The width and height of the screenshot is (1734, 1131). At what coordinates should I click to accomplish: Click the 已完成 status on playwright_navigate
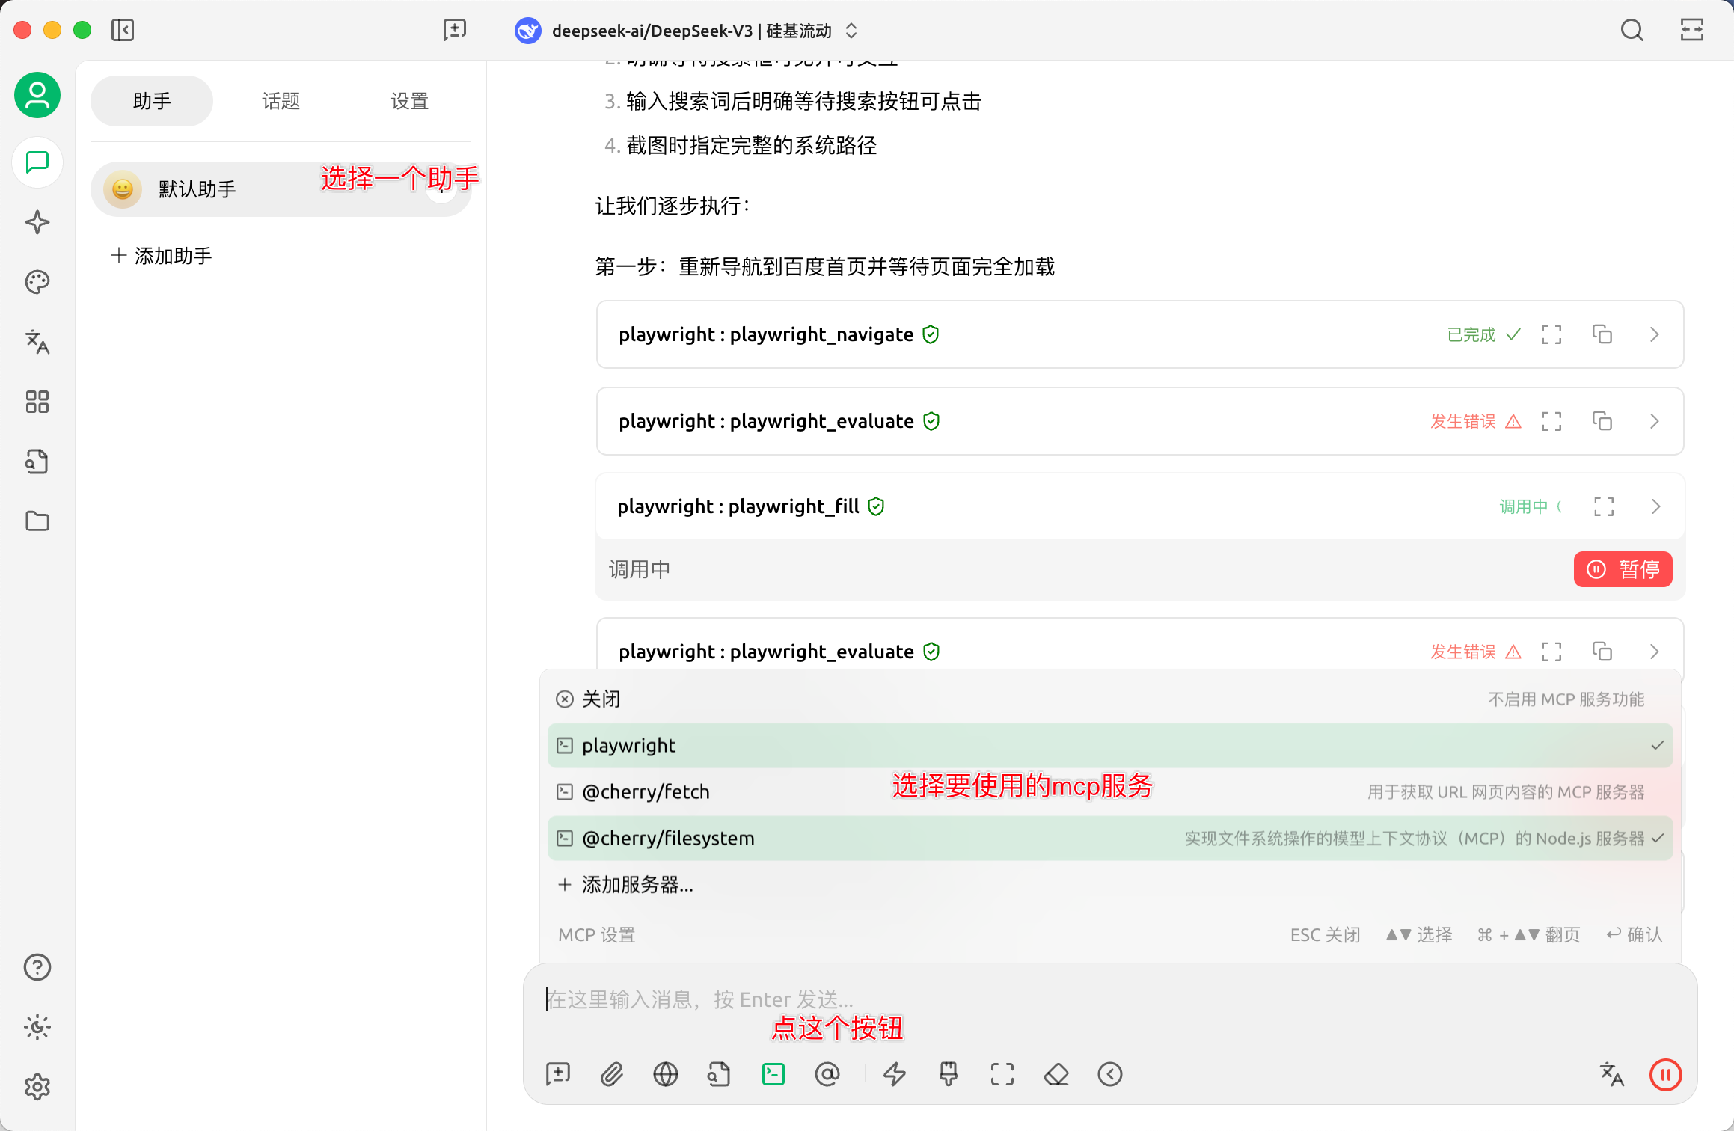point(1484,334)
